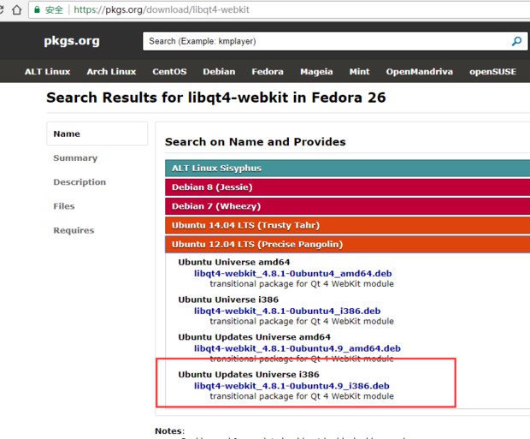Select the Requires sidebar tab
Viewport: 530px width, 439px height.
[x=74, y=230]
